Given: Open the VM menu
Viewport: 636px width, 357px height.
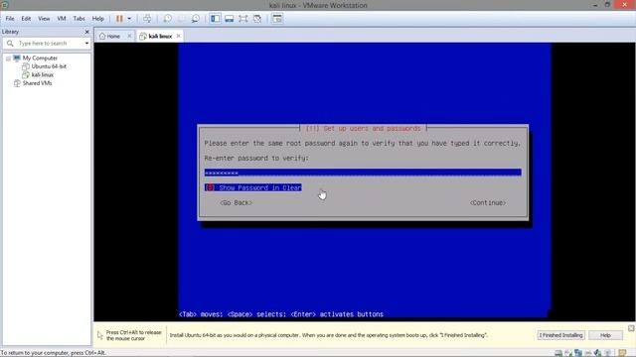Looking at the screenshot, I should 62,19.
